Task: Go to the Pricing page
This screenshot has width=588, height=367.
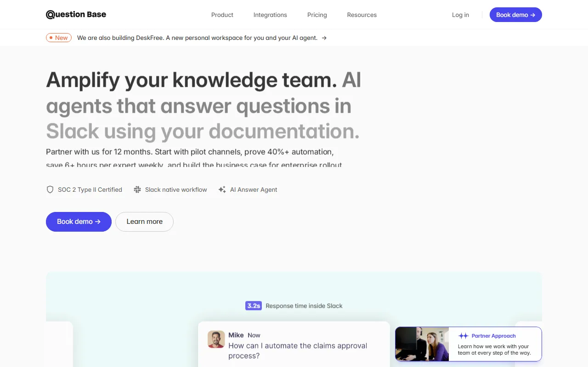Action: [x=317, y=15]
